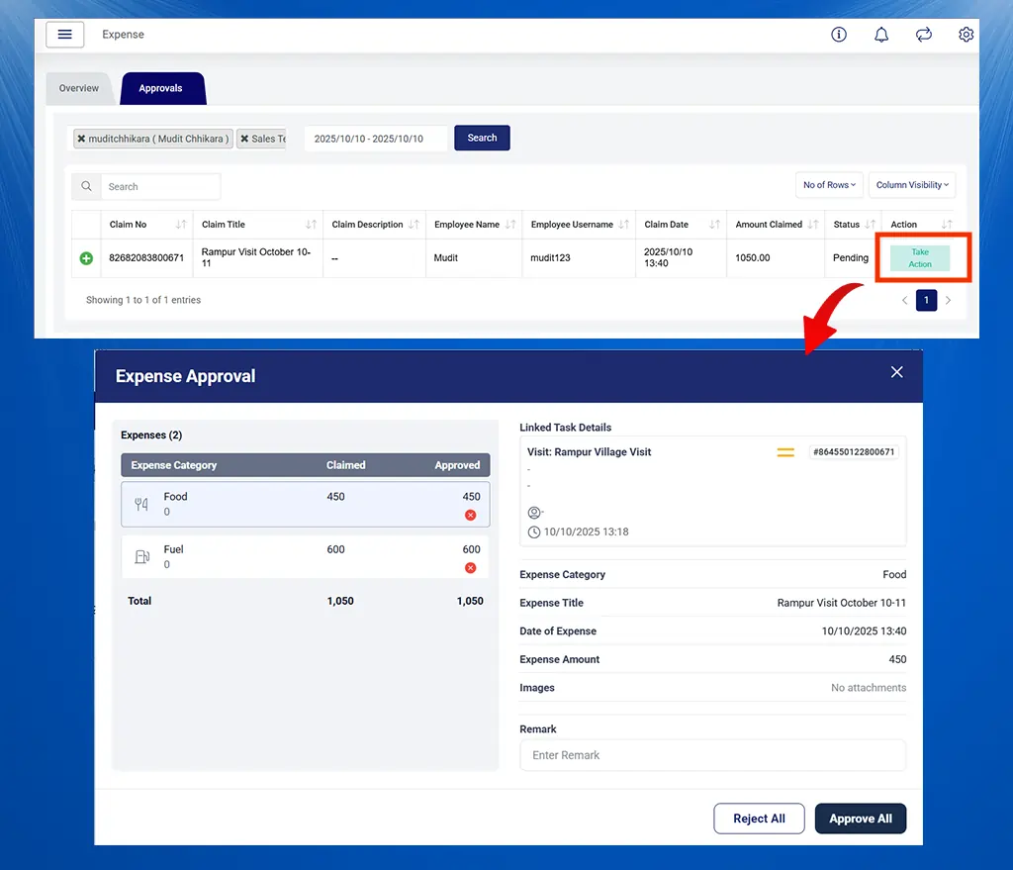Viewport: 1013px width, 870px height.
Task: Open the notifications bell icon
Action: (x=881, y=35)
